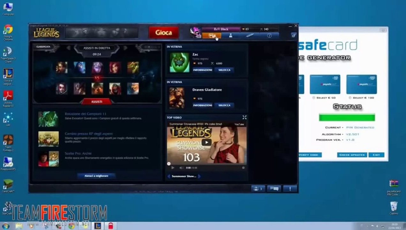The image size is (406, 230).
Task: Click the small play button in the video control bar
Action: tap(173, 167)
